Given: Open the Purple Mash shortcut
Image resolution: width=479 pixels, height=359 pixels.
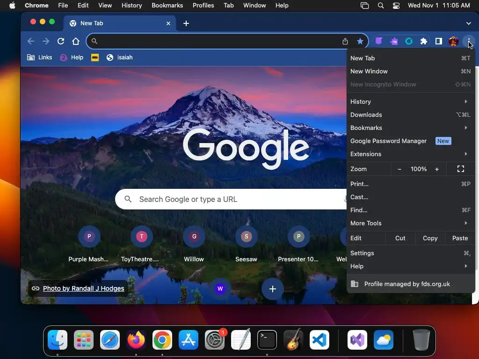Looking at the screenshot, I should pos(89,244).
